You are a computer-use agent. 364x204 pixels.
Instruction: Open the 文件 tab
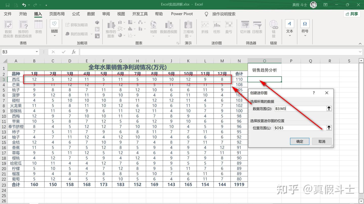[8, 14]
